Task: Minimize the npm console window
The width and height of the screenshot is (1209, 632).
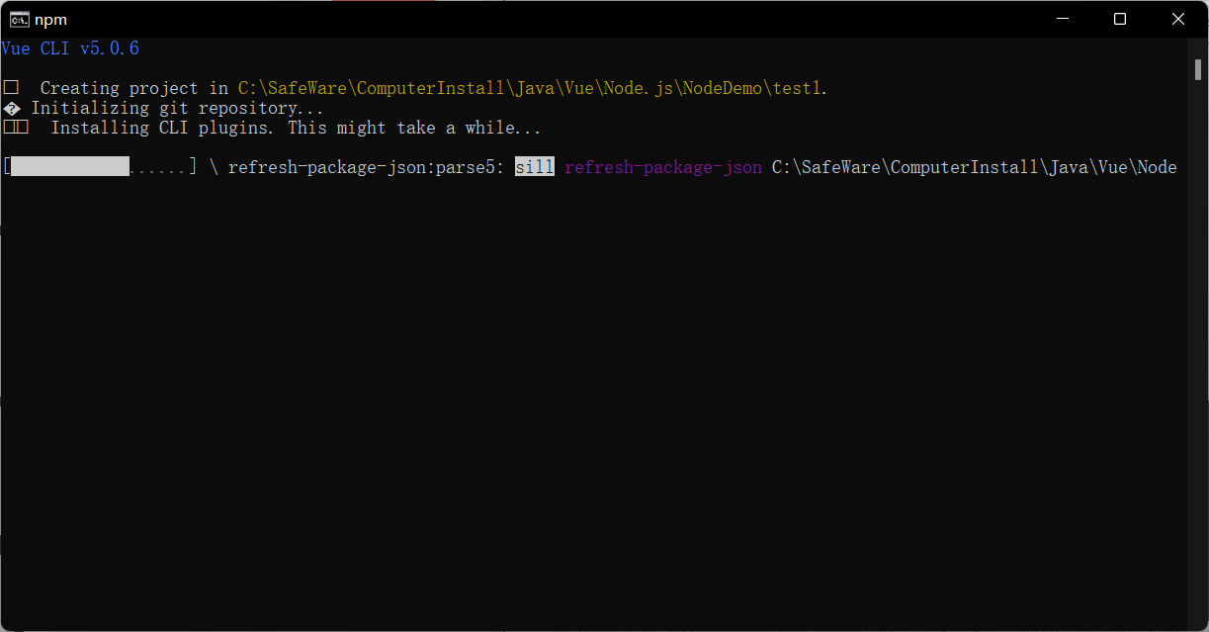Action: 1063,19
